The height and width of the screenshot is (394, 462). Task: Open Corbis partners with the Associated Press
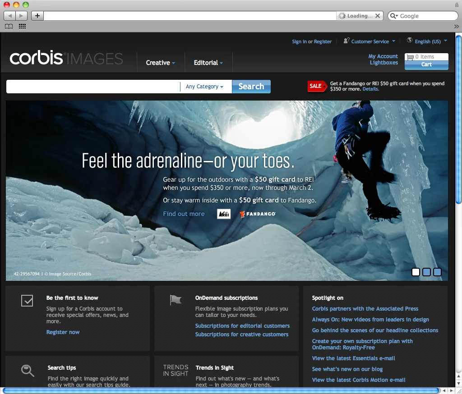365,309
